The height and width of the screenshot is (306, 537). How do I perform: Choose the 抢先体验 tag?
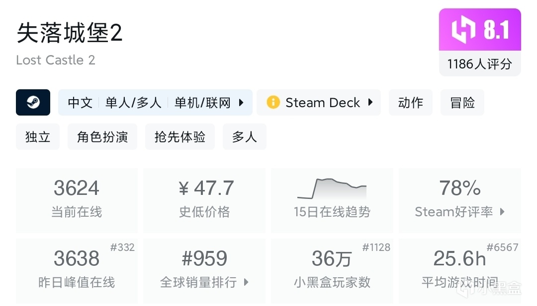tap(180, 137)
